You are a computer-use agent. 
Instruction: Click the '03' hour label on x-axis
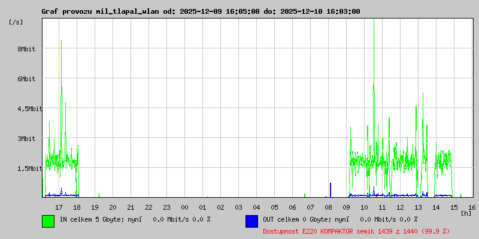(238, 207)
